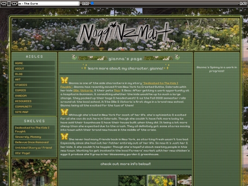Click the white mushrooms stamp thumbnail

(184, 180)
